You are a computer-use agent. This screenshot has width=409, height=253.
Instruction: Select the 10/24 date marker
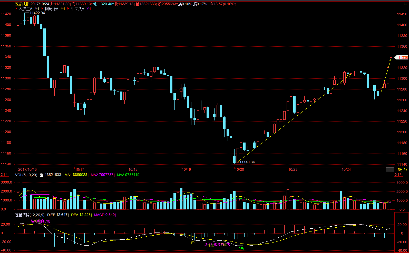[346, 169]
